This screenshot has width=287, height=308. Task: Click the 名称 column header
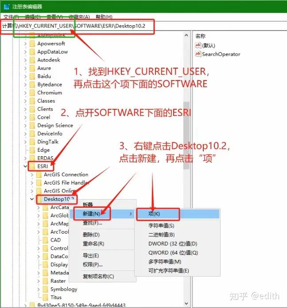200,36
